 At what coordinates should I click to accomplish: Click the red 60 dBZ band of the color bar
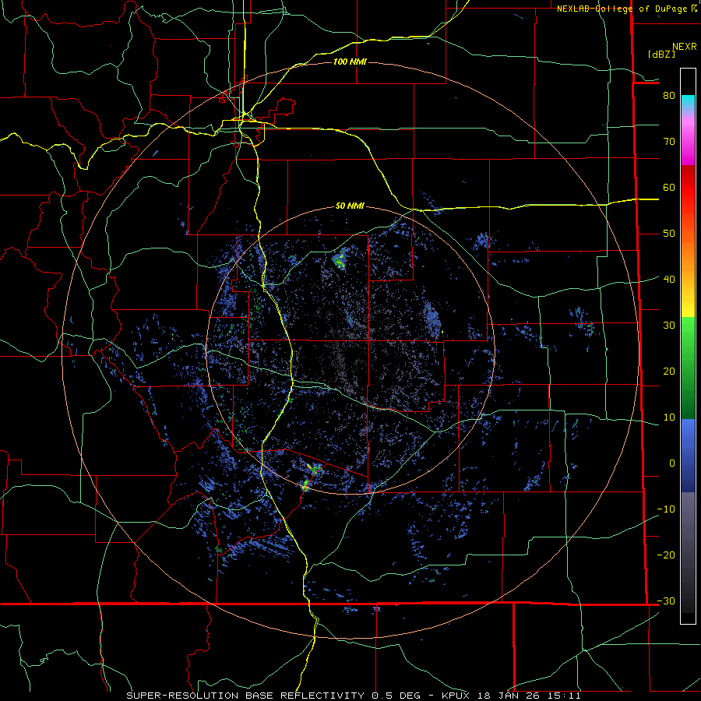pos(688,188)
